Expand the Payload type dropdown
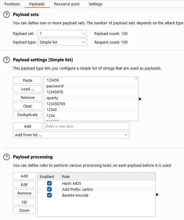Screen dimensions: 184x220 point(62,42)
